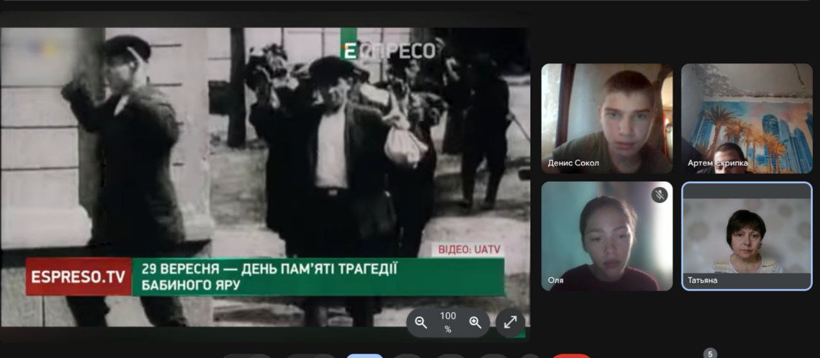Expand the presentation to full screen
The image size is (820, 358).
click(510, 323)
